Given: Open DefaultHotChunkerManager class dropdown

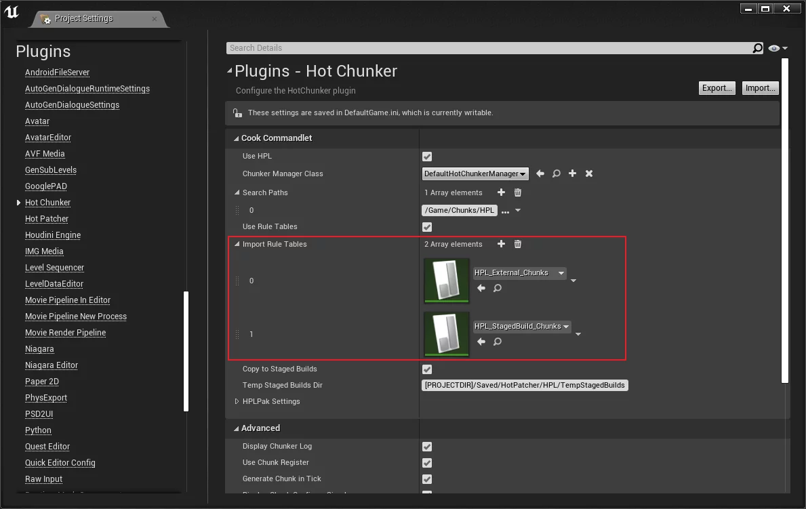Looking at the screenshot, I should click(475, 174).
